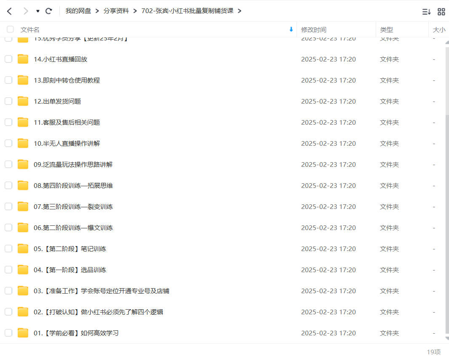449x356 pixels.
Task: Click folder icon of 04.【第一阶段】选品训练
Action: point(23,270)
